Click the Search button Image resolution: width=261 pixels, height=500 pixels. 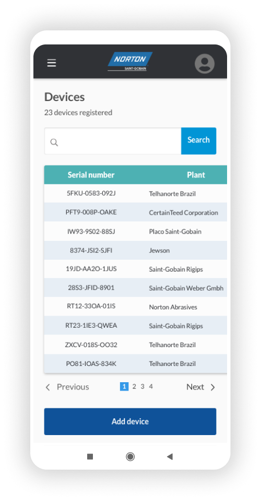[199, 141]
